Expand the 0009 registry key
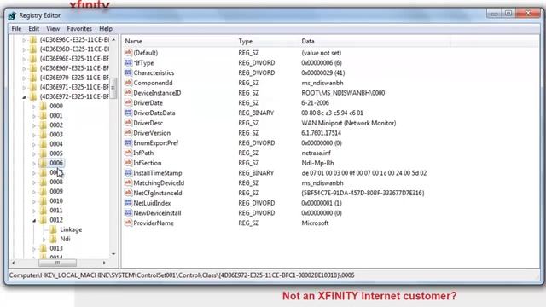Screen dimensions: 546x307 pyautogui.click(x=34, y=191)
